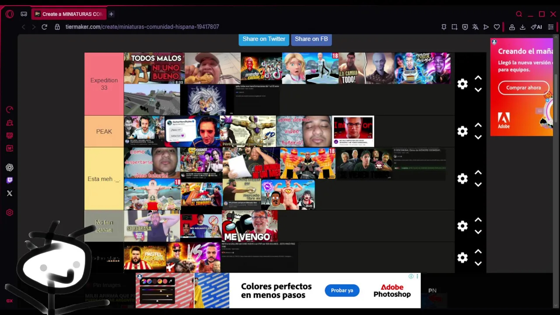Move Esta meh row up
Screen dimensions: 560x315
(478, 172)
